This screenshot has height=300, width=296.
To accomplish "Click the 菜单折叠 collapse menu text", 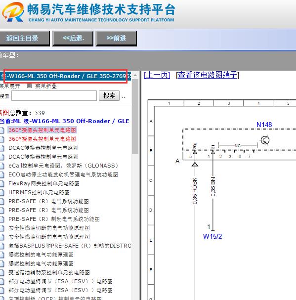I will (x=46, y=86).
